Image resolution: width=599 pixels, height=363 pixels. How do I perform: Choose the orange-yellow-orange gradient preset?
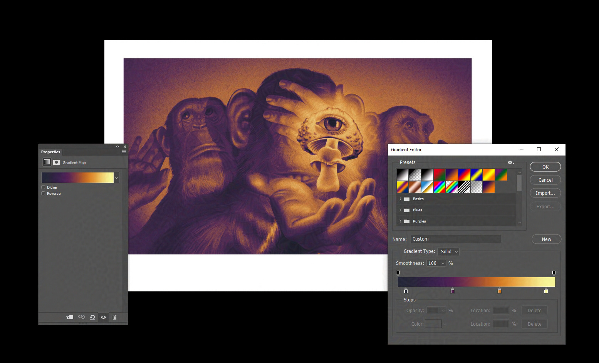click(489, 175)
